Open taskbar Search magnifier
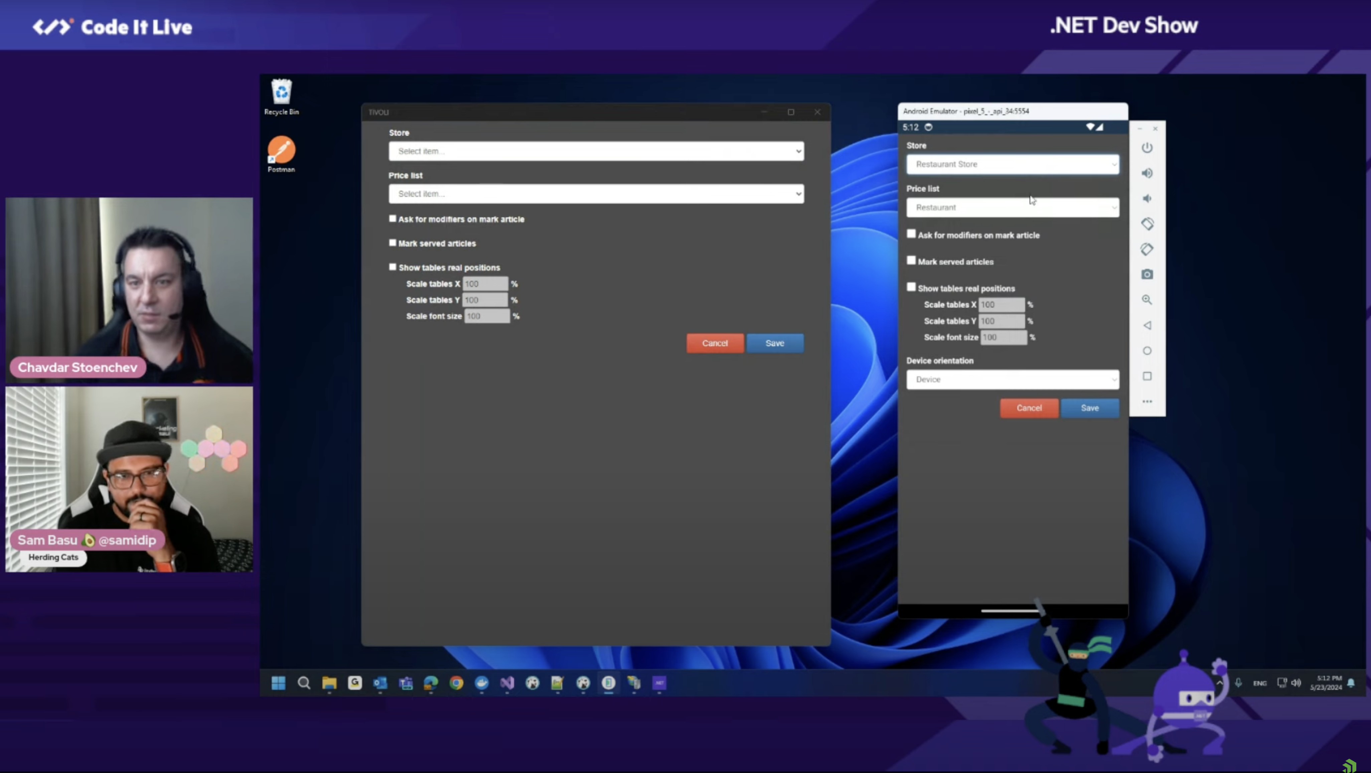1371x773 pixels. pyautogui.click(x=304, y=683)
